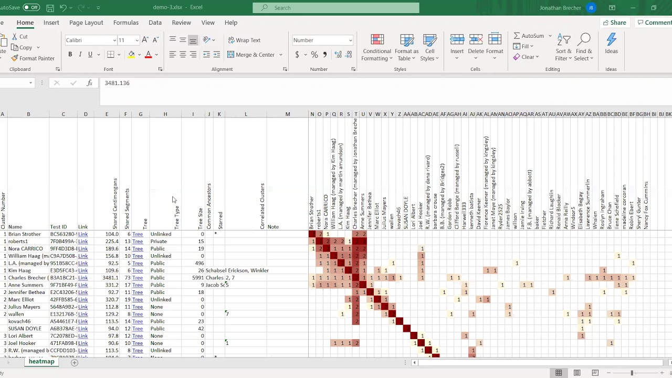Open the Comments pane button
The image size is (672, 378).
pyautogui.click(x=654, y=23)
